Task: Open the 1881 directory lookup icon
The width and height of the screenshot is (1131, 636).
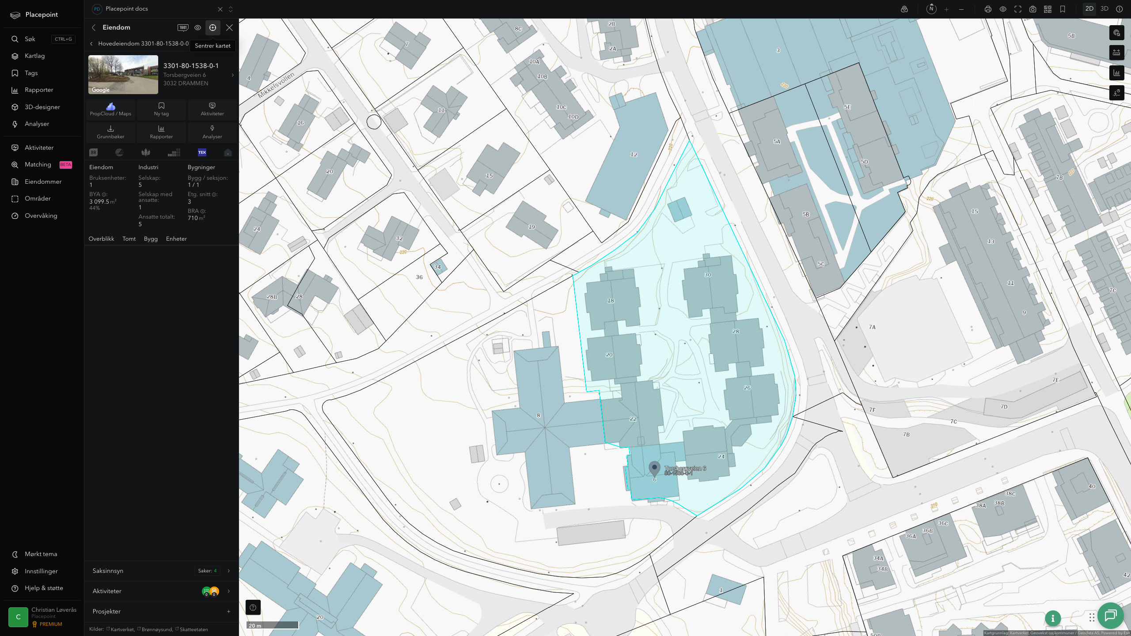Action: [x=183, y=27]
